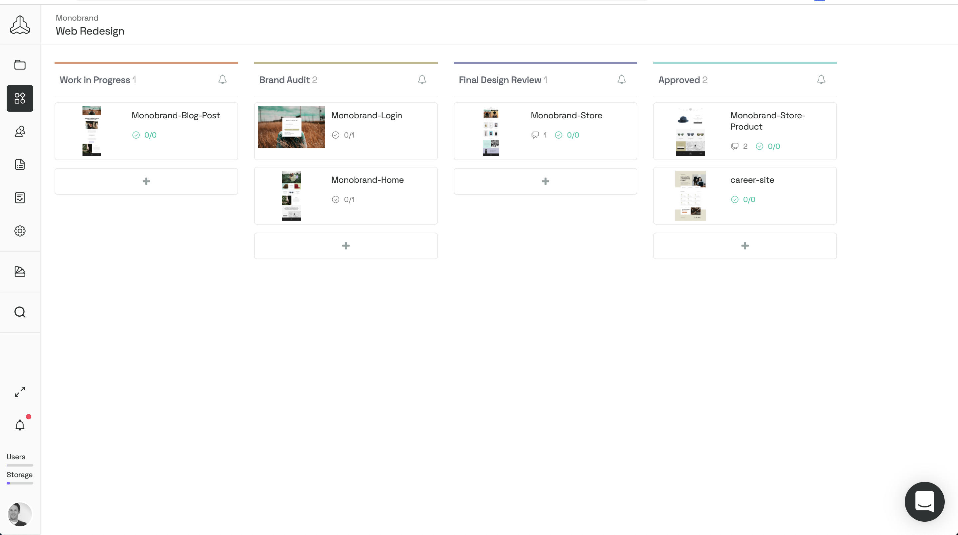The height and width of the screenshot is (535, 958).
Task: Open the intercom chat bubble
Action: click(924, 501)
